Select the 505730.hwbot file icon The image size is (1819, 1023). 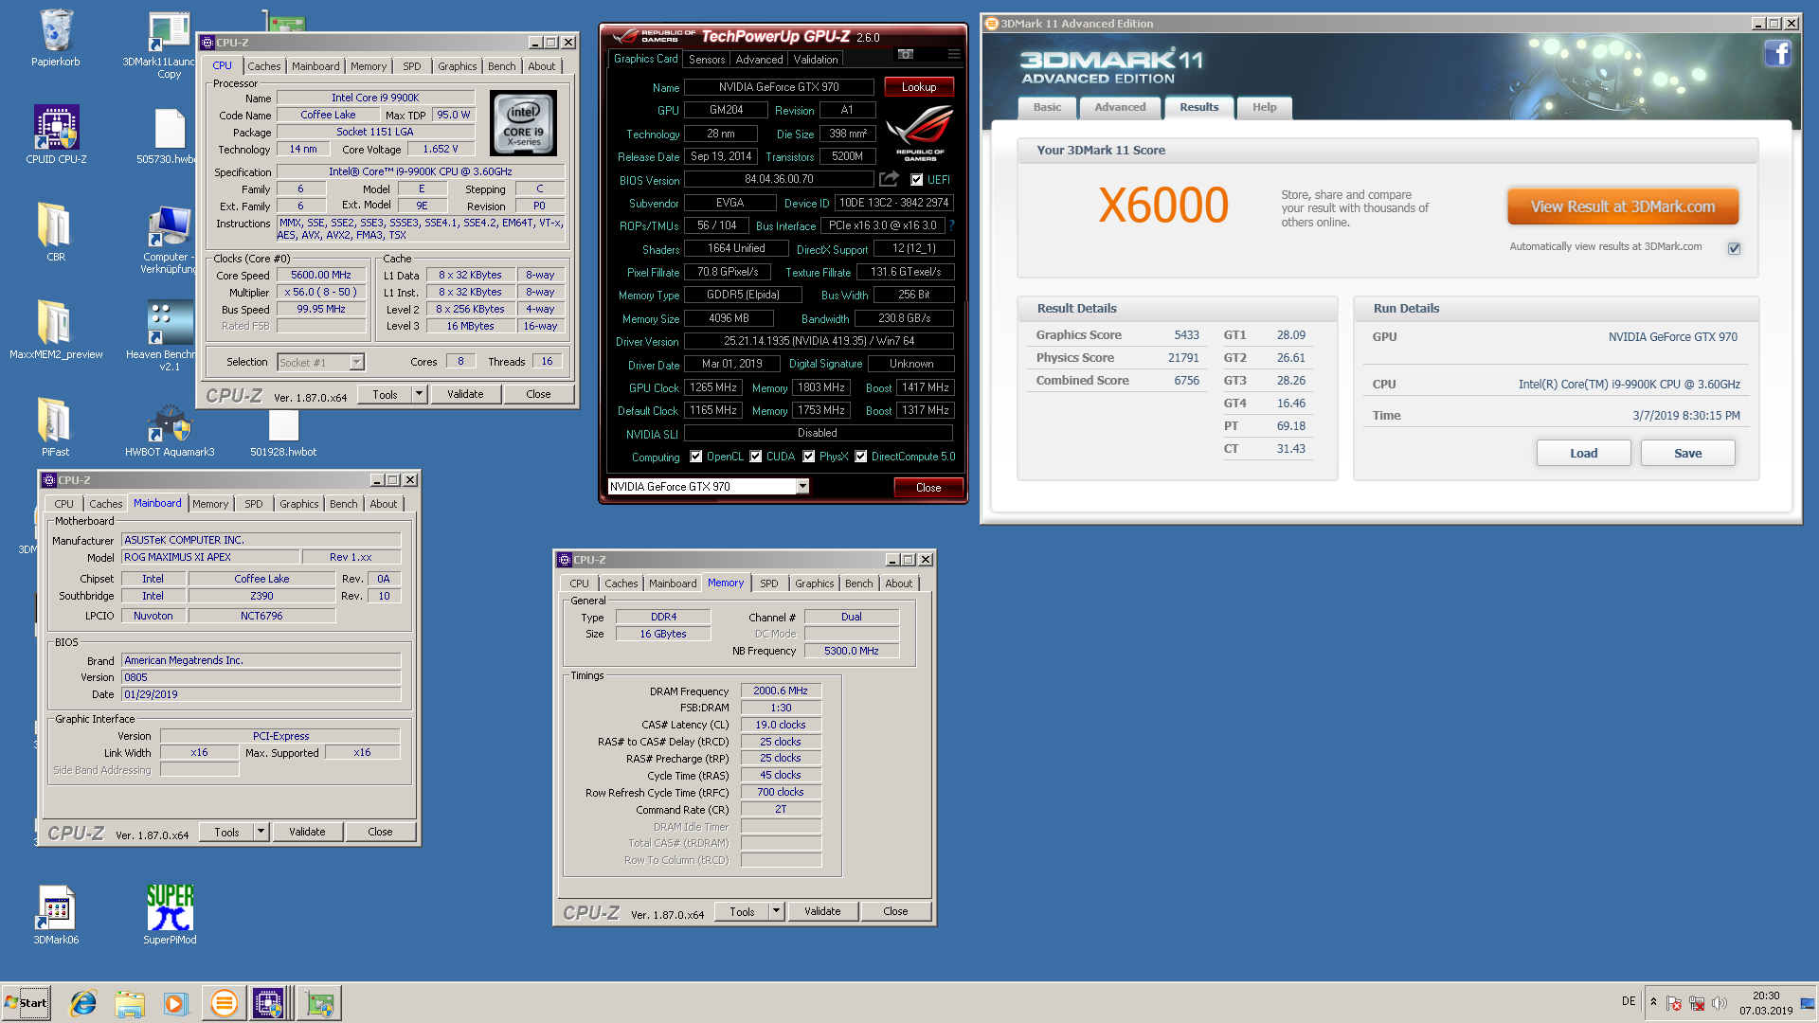coord(170,135)
